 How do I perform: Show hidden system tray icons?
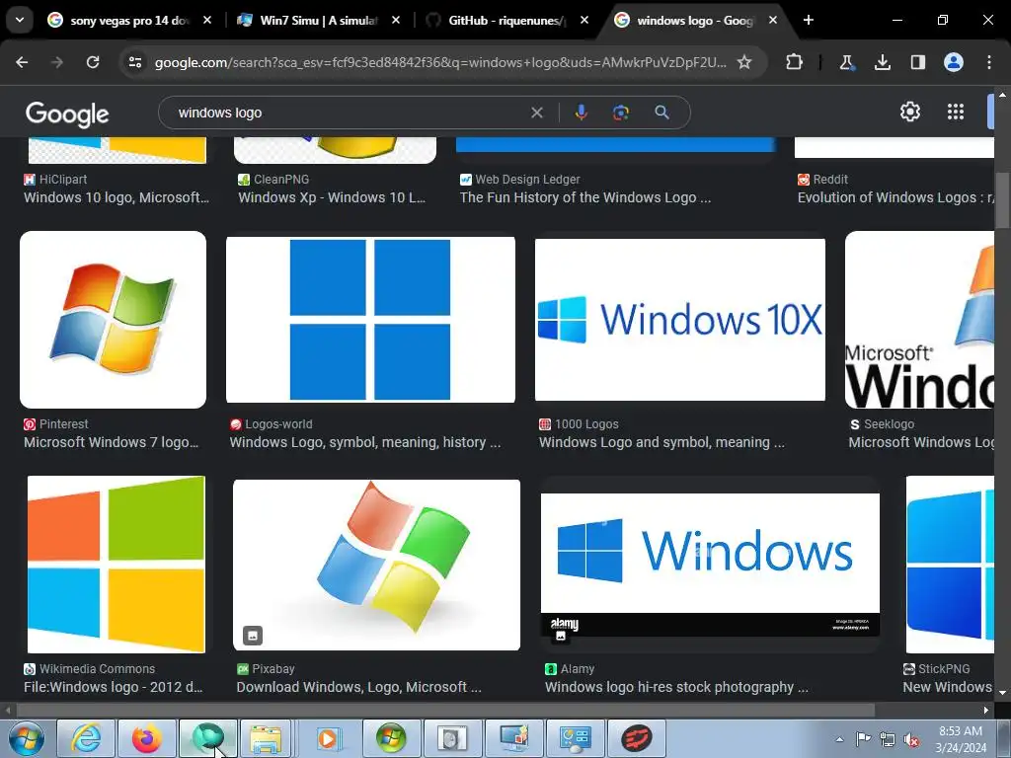(x=839, y=739)
